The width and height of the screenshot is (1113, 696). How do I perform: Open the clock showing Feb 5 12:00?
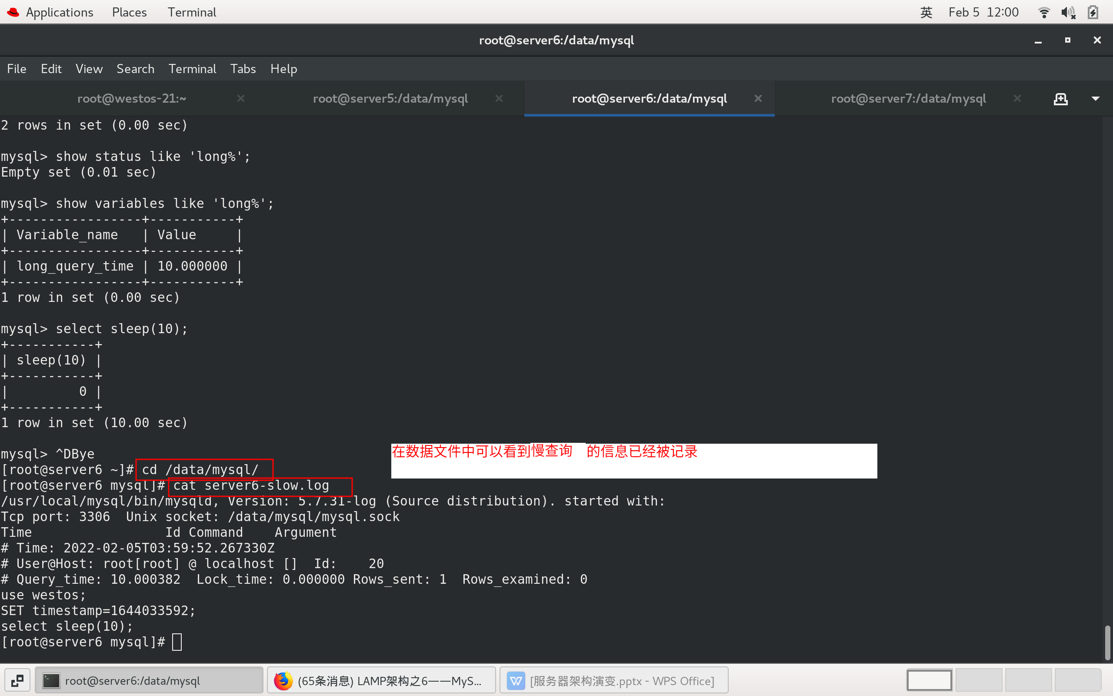click(983, 13)
